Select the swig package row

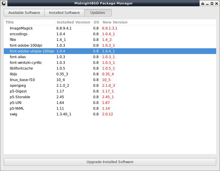coord(110,114)
